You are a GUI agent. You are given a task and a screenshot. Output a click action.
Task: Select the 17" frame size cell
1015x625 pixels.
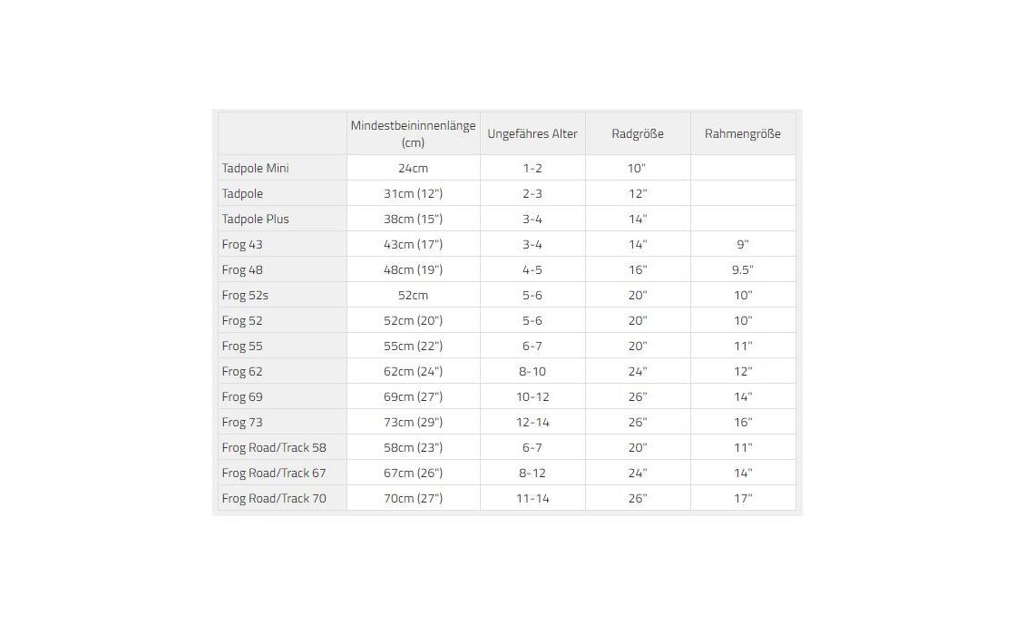(x=743, y=498)
